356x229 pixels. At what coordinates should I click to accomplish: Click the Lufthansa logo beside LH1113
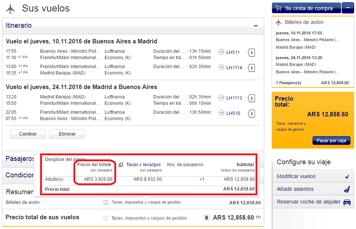tap(221, 98)
